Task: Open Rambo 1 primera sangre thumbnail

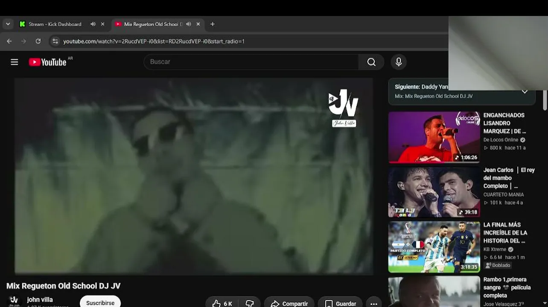Action: point(434,292)
